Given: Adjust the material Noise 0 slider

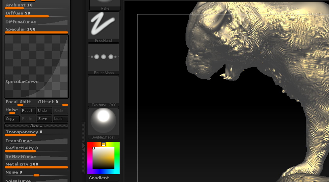Looking at the screenshot, I should pos(36,173).
